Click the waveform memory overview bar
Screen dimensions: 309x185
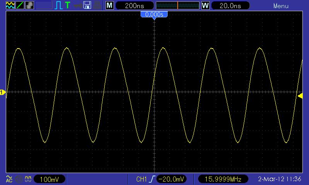[x=178, y=5]
